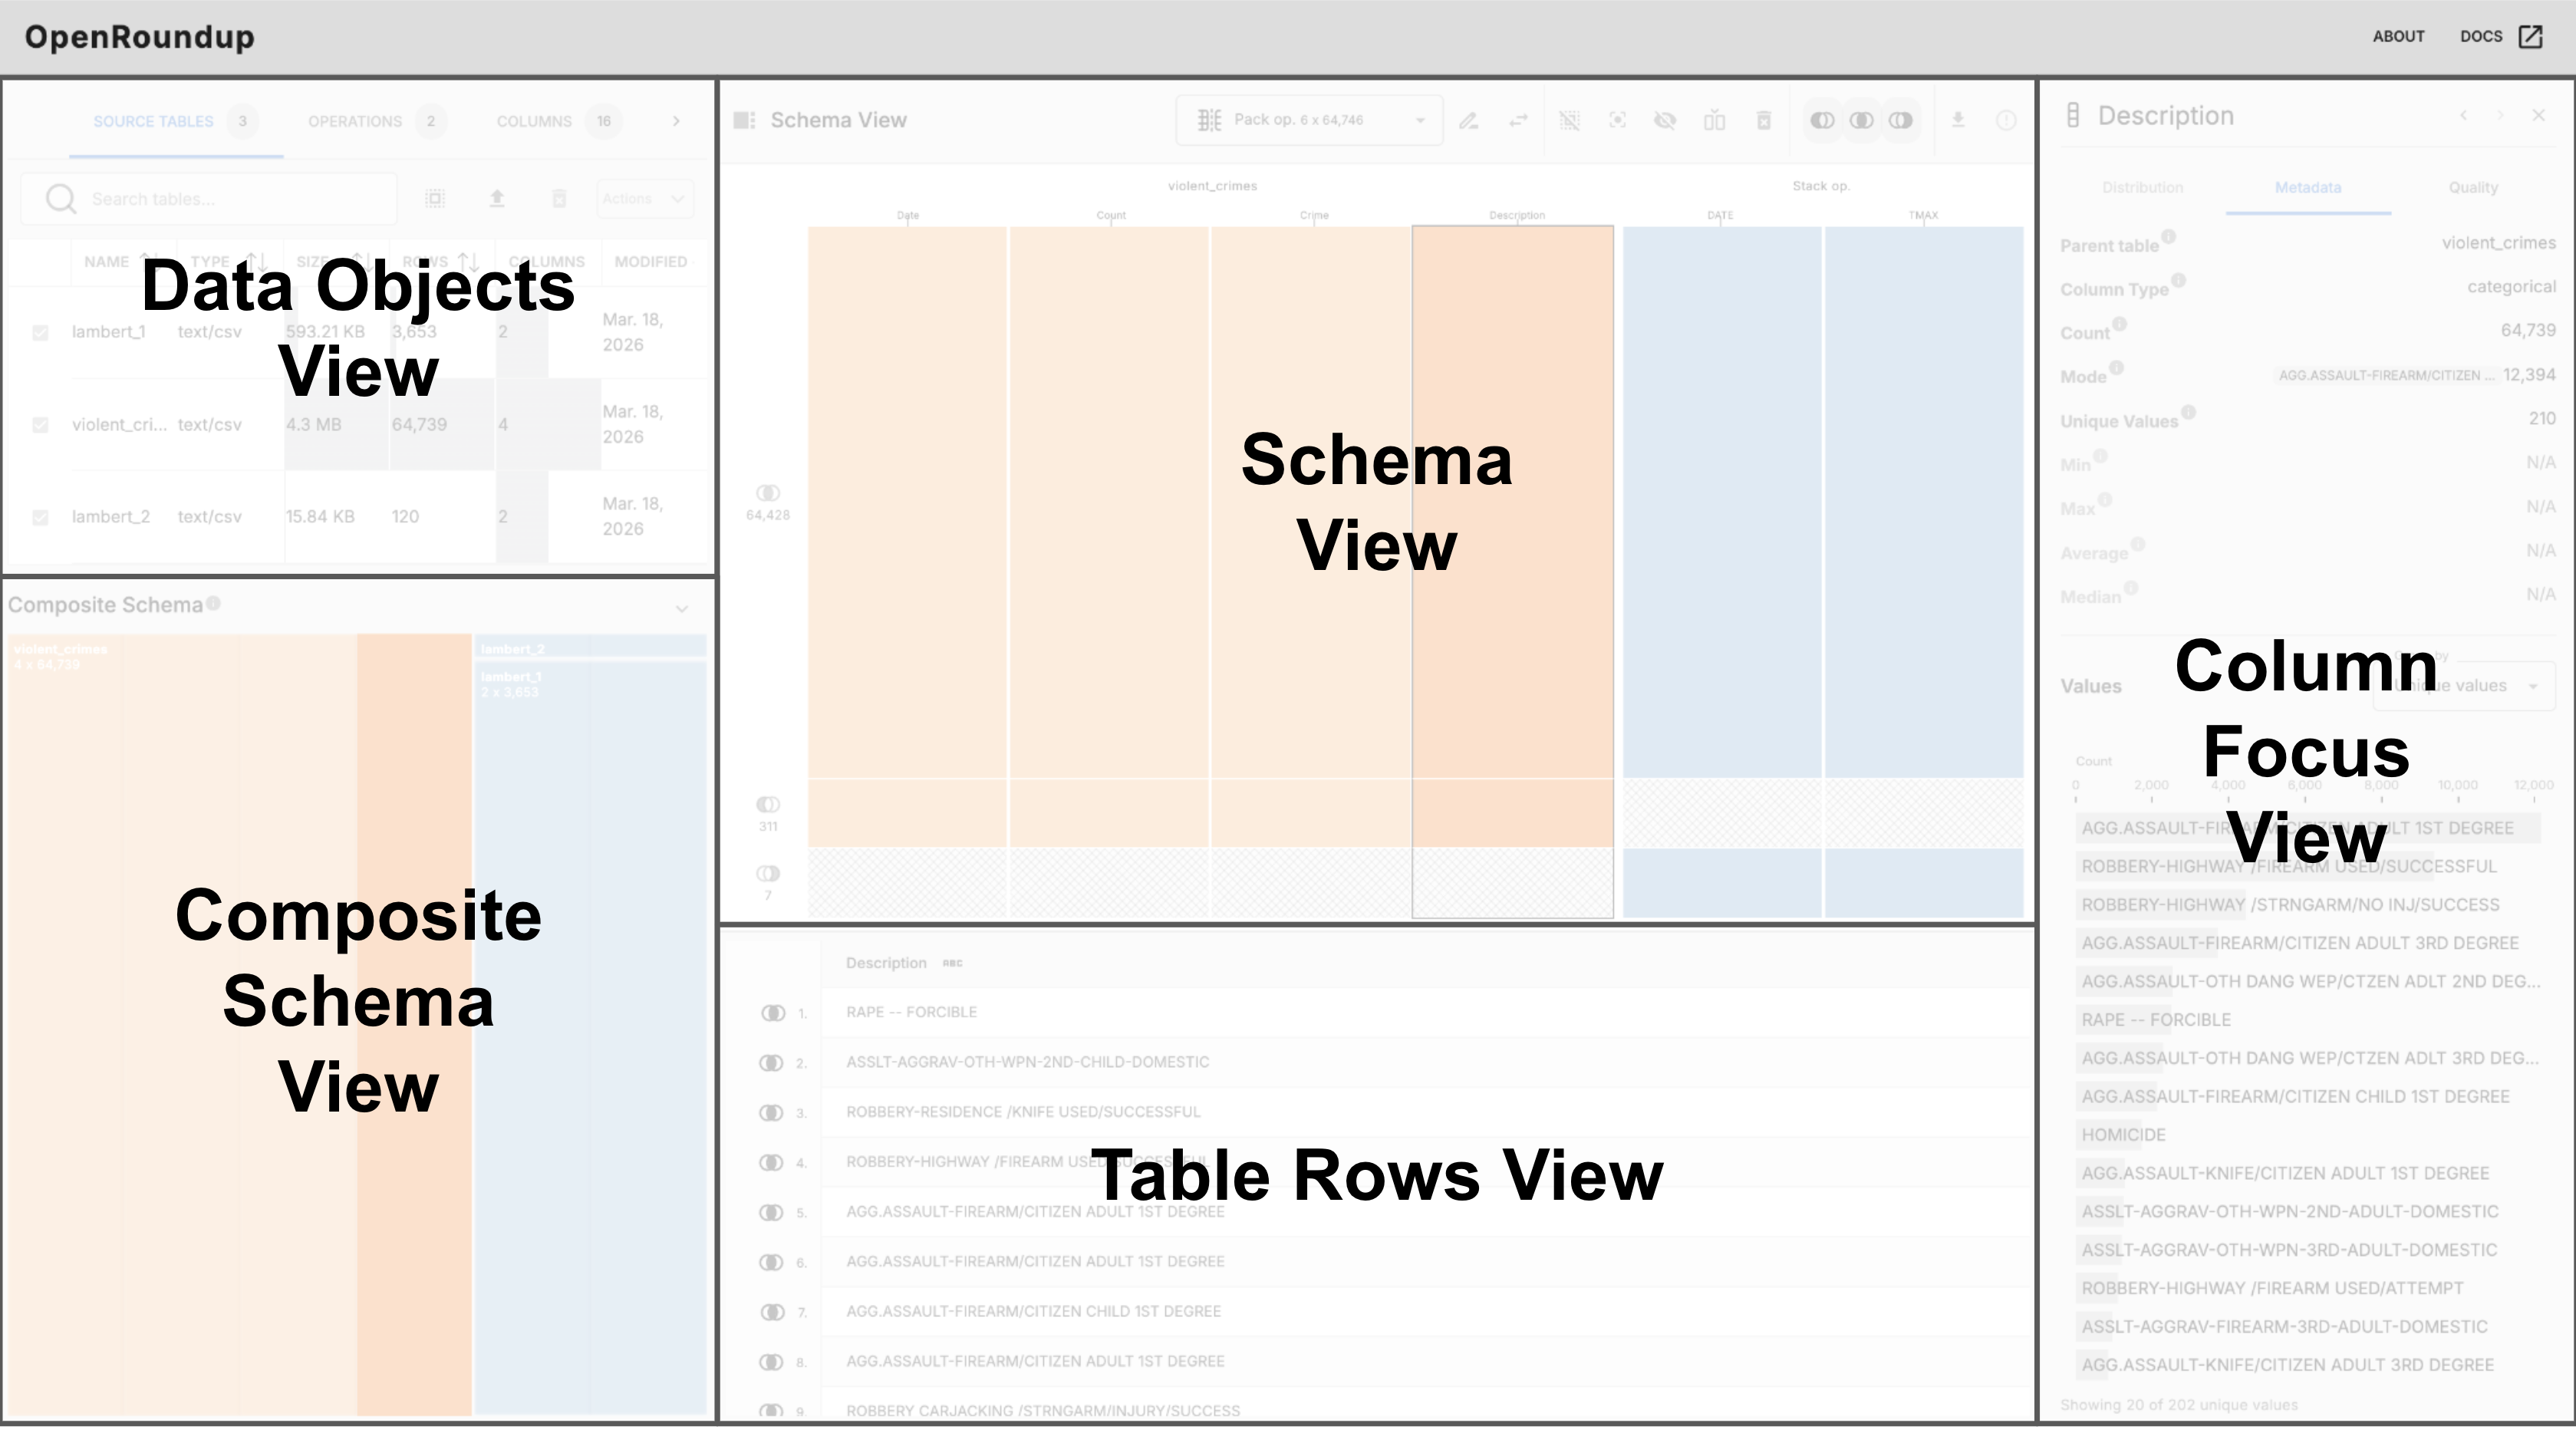Click the column icon beside Description title
Viewport: 2576px width, 1433px height.
point(2073,116)
